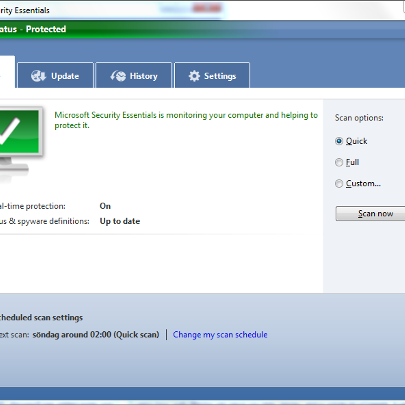Click the 'Microsoft Security Essentials is monitoring' message

(186, 120)
